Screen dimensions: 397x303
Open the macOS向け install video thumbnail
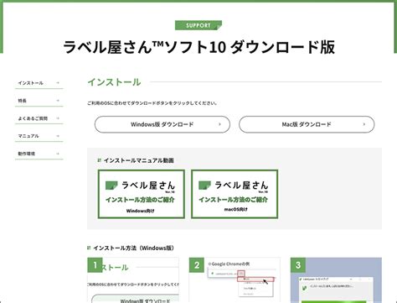pyautogui.click(x=235, y=194)
